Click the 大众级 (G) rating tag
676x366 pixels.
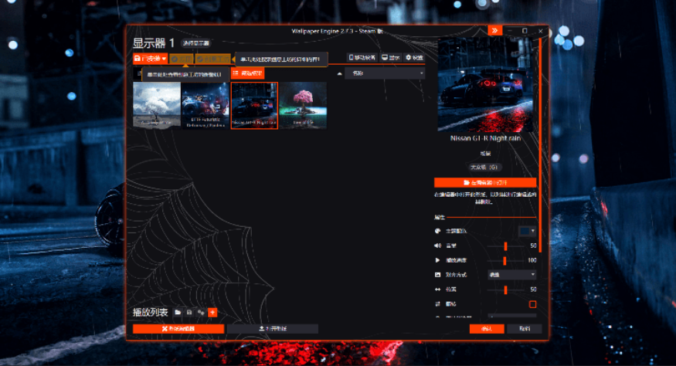click(484, 167)
